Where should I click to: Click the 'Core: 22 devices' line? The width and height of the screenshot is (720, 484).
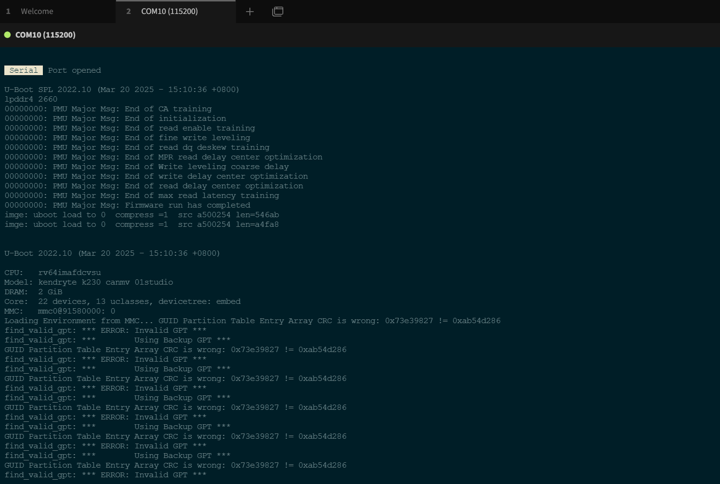[x=122, y=301]
